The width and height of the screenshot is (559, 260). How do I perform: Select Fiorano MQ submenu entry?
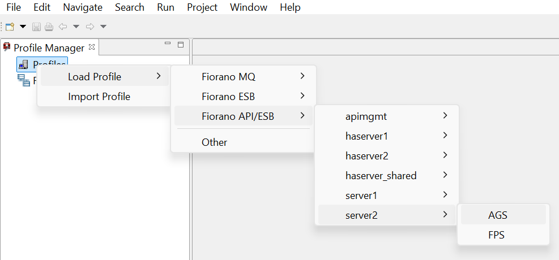pyautogui.click(x=243, y=76)
